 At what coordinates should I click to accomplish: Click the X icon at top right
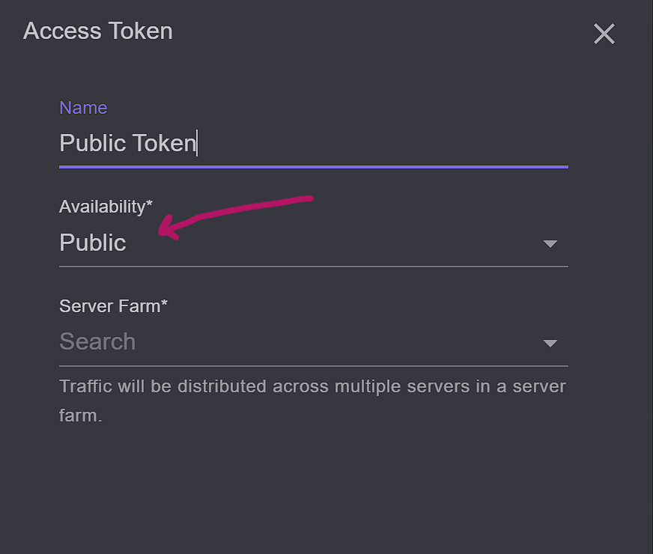[604, 34]
